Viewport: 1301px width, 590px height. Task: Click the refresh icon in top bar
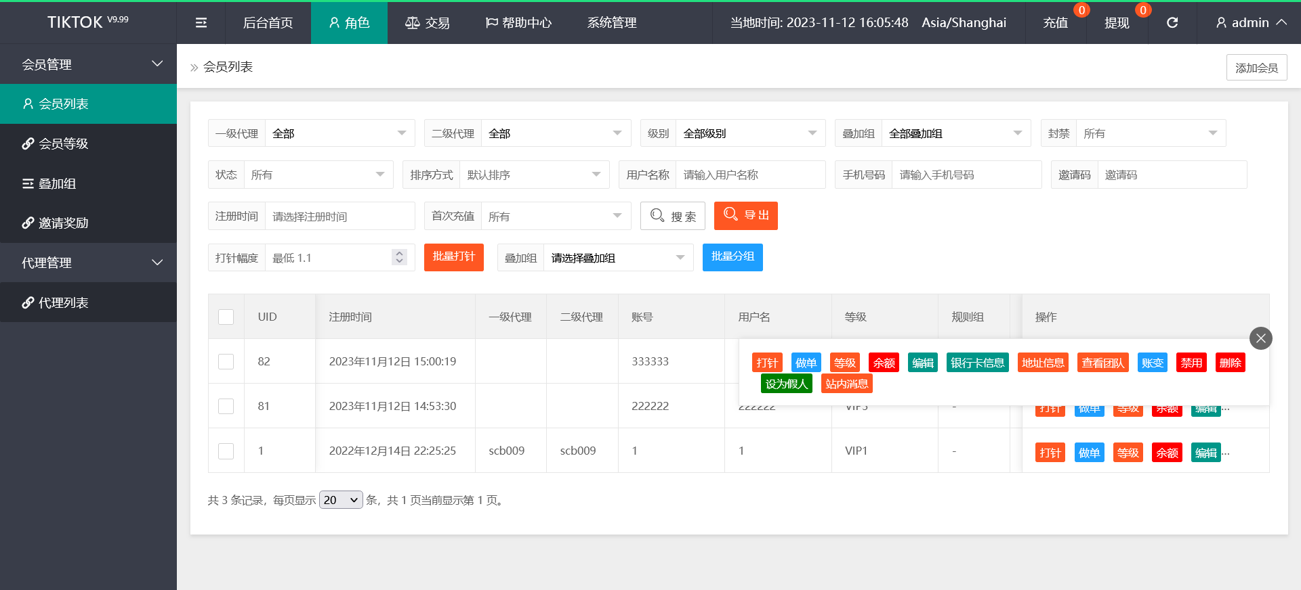(1172, 23)
